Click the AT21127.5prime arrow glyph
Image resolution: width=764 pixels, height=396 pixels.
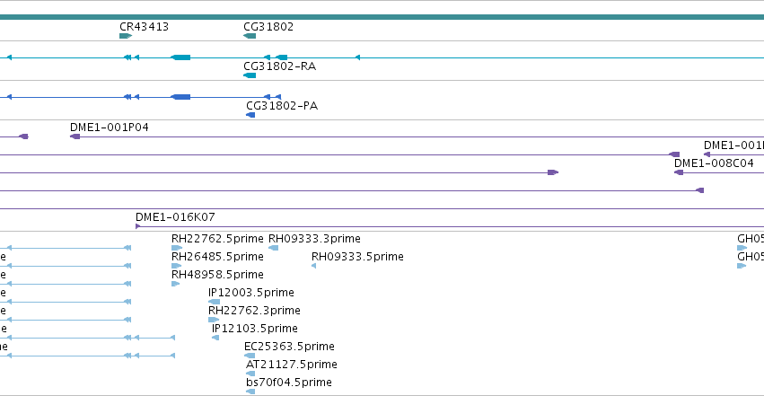pos(250,374)
